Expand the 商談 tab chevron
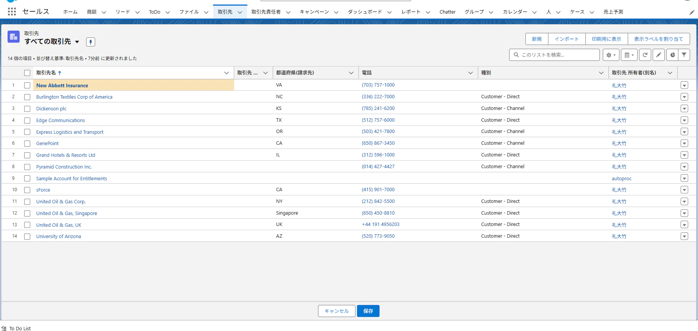698x331 pixels. 104,12
